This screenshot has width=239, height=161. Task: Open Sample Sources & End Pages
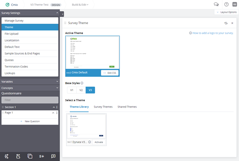tap(30, 54)
